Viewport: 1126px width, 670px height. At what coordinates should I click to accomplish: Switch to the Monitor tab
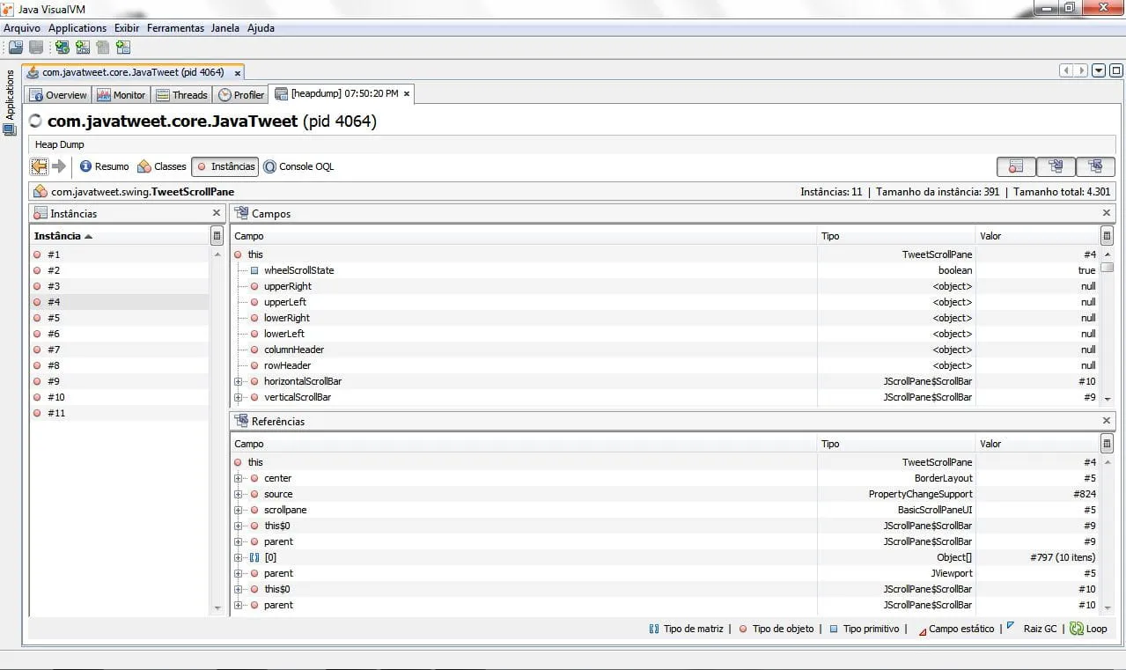[x=121, y=95]
